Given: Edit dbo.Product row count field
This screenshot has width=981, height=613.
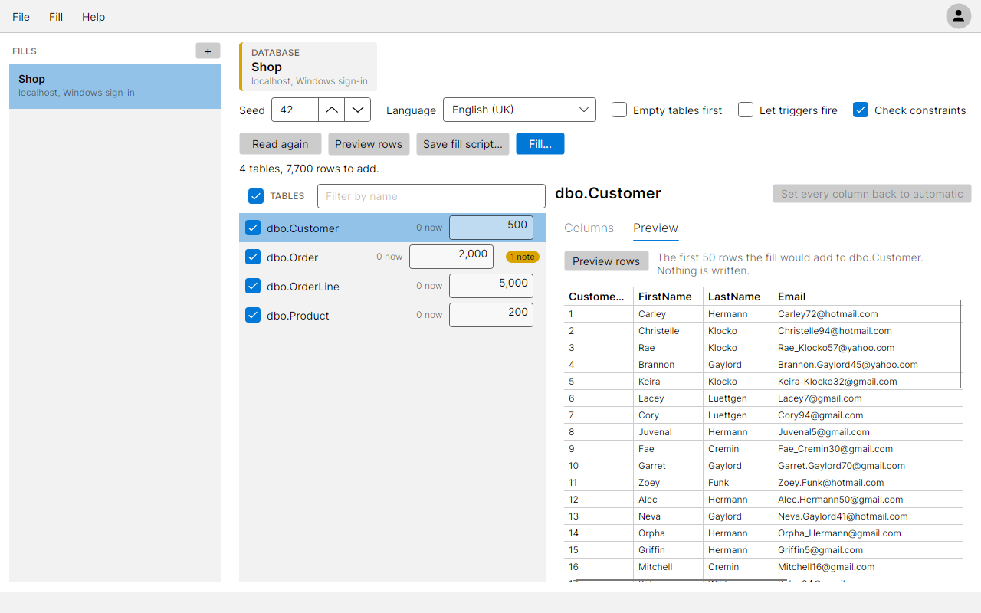Looking at the screenshot, I should [491, 315].
